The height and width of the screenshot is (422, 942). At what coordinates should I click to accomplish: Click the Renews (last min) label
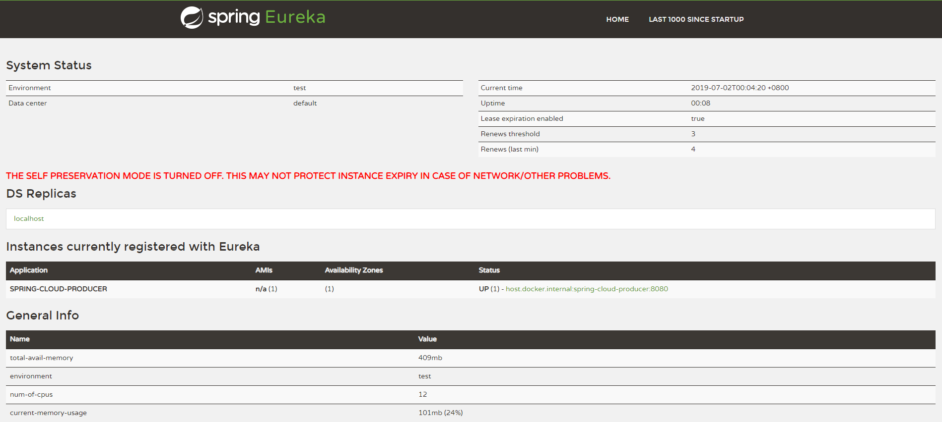(509, 149)
